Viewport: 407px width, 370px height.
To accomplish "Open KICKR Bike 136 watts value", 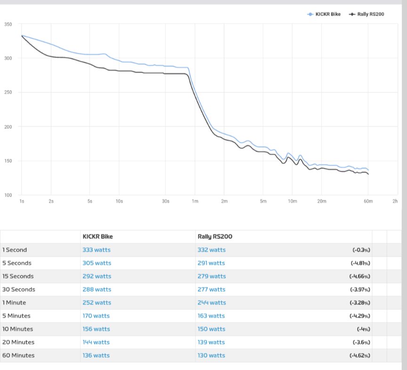I will tap(96, 355).
